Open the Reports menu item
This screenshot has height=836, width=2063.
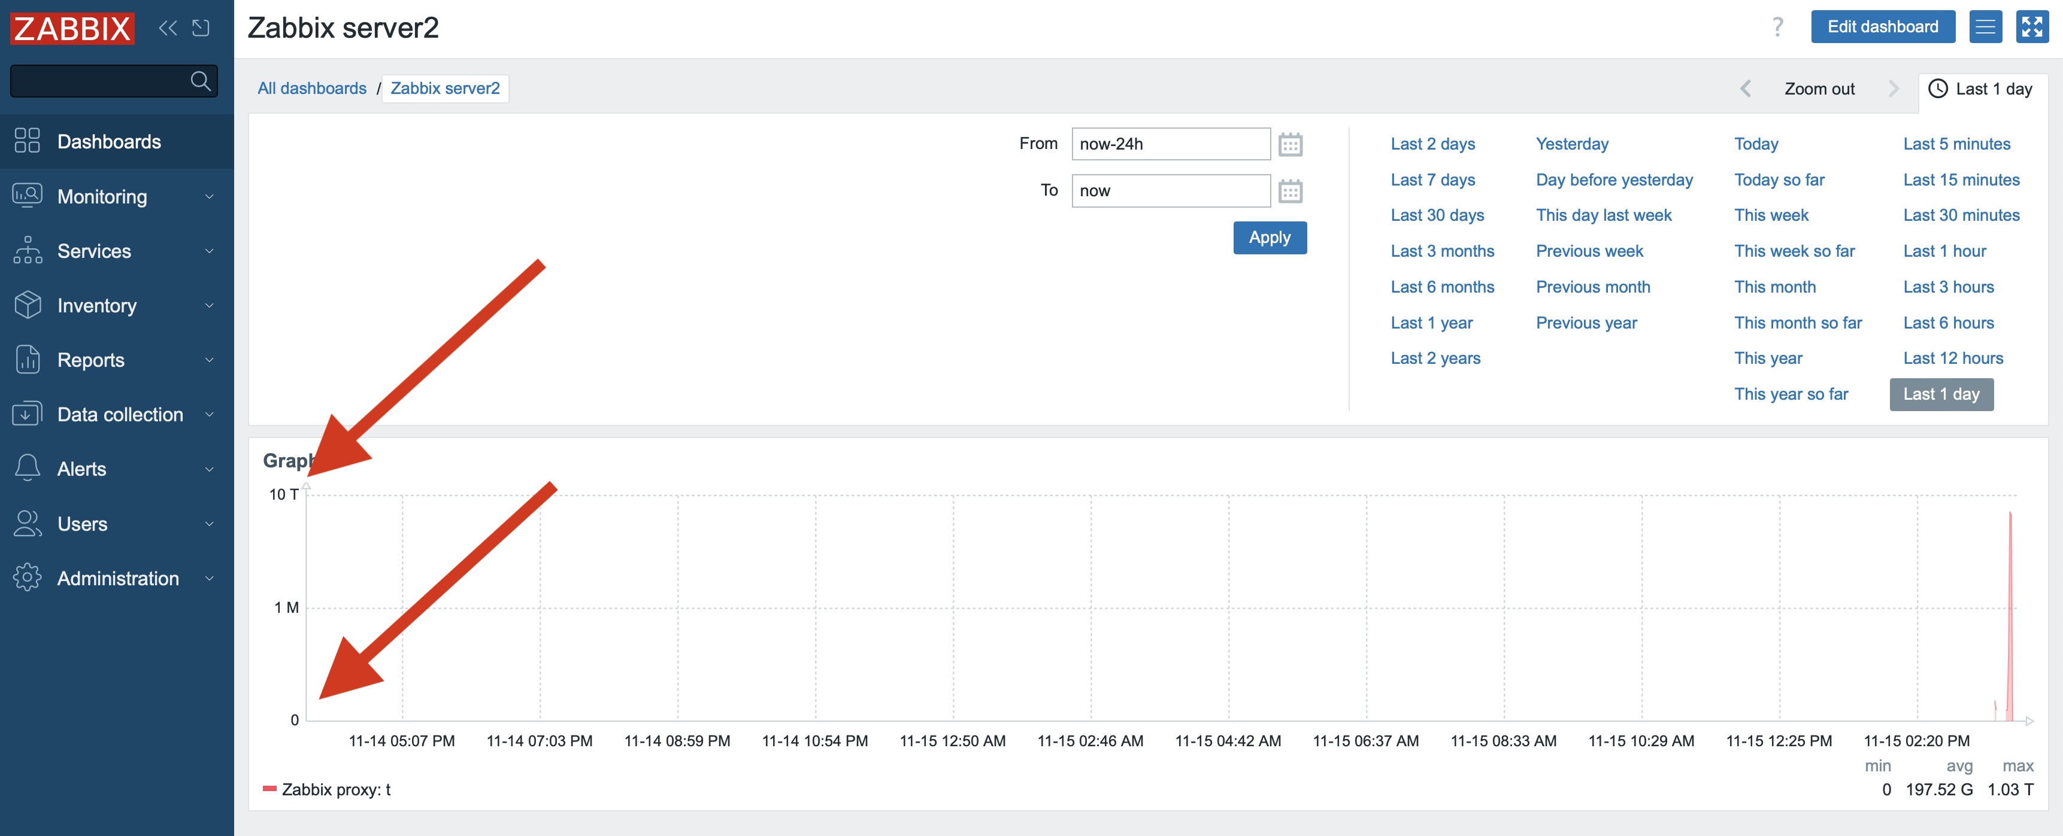point(117,360)
